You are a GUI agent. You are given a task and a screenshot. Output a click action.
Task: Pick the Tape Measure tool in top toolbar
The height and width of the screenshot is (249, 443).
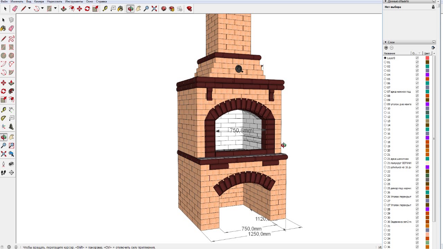coord(105,9)
